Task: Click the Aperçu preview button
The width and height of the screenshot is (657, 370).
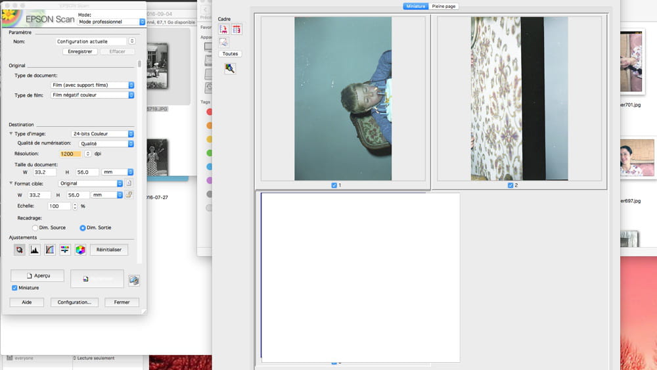Action: (37, 275)
